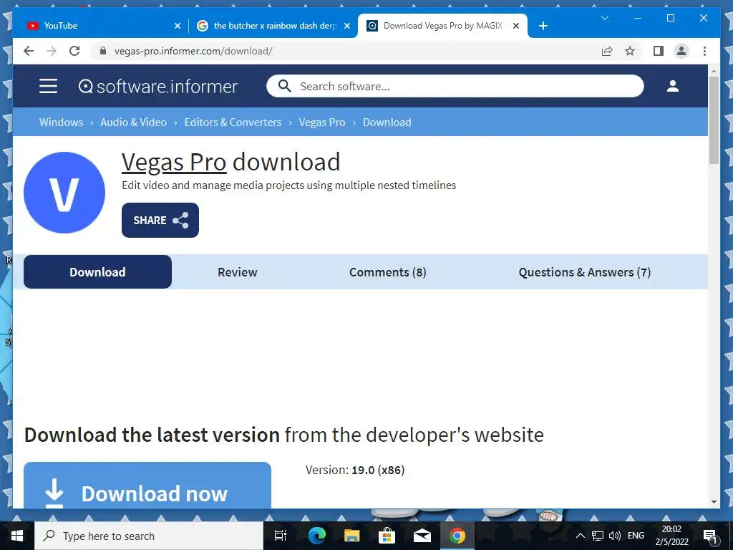
Task: Click the Download breadcrumb link
Action: [x=387, y=122]
